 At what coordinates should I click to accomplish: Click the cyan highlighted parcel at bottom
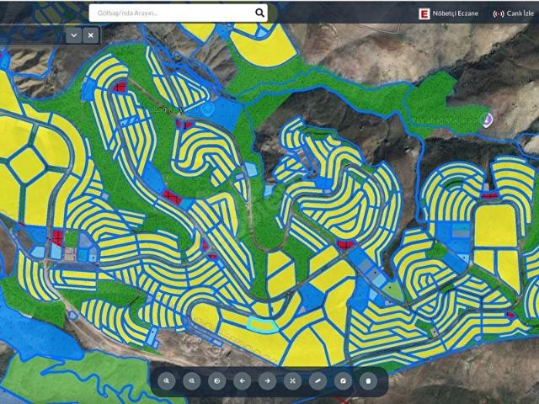pos(263,326)
